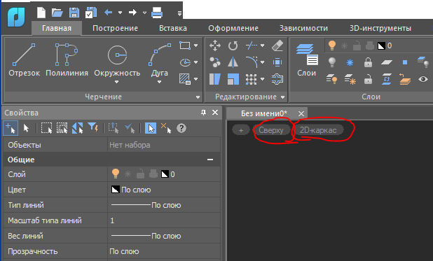
Task: Switch to the Оформление tab
Action: (233, 28)
